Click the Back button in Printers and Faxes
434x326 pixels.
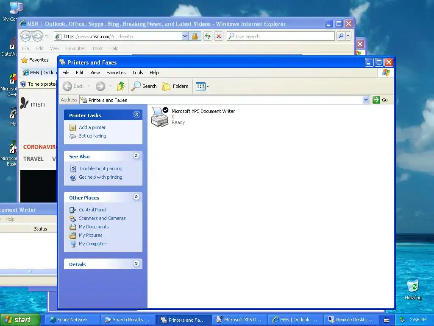73,86
